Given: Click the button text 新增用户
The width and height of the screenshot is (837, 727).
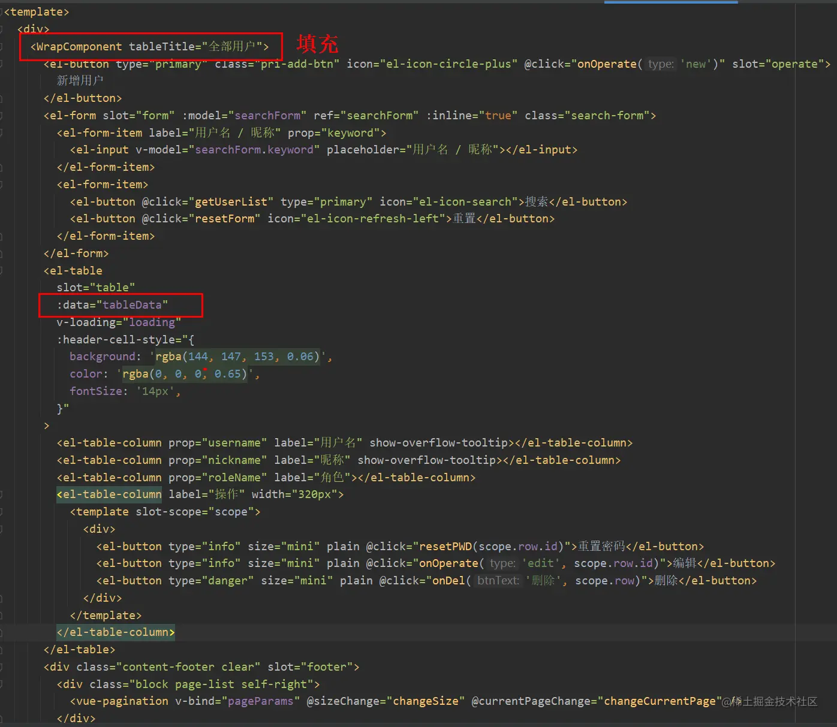Looking at the screenshot, I should tap(80, 81).
